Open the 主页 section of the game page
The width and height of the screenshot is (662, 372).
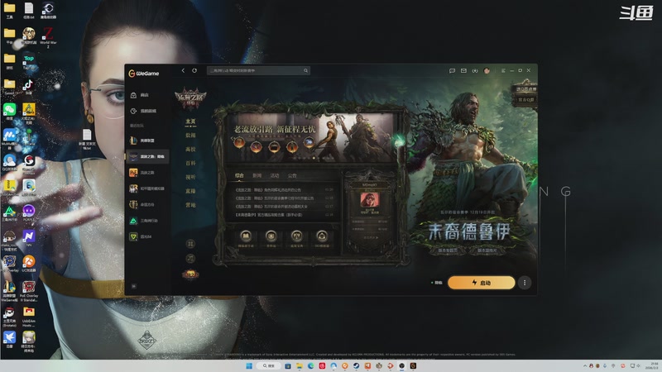coord(190,122)
